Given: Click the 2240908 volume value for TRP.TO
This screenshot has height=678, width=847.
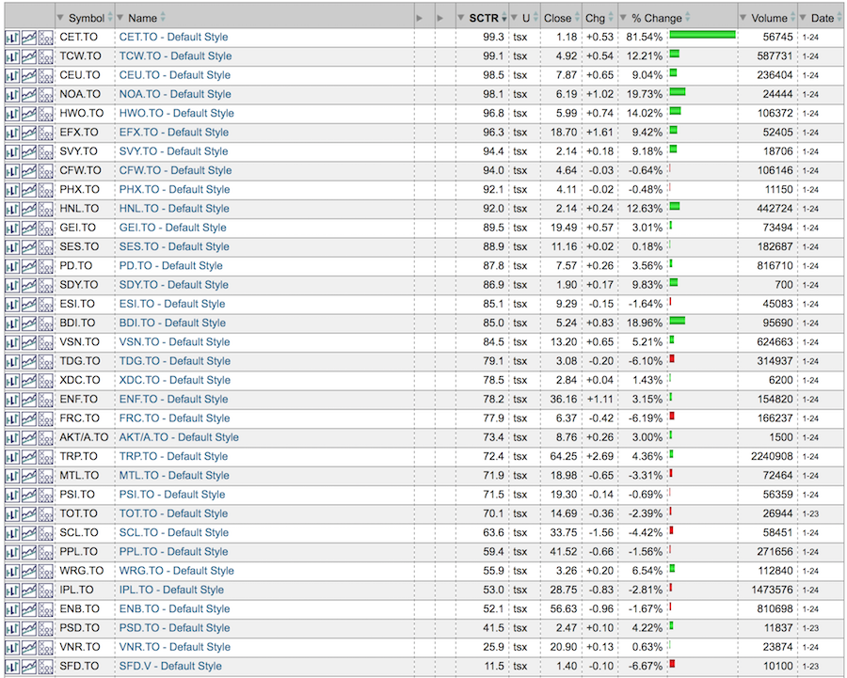Looking at the screenshot, I should pyautogui.click(x=772, y=457).
